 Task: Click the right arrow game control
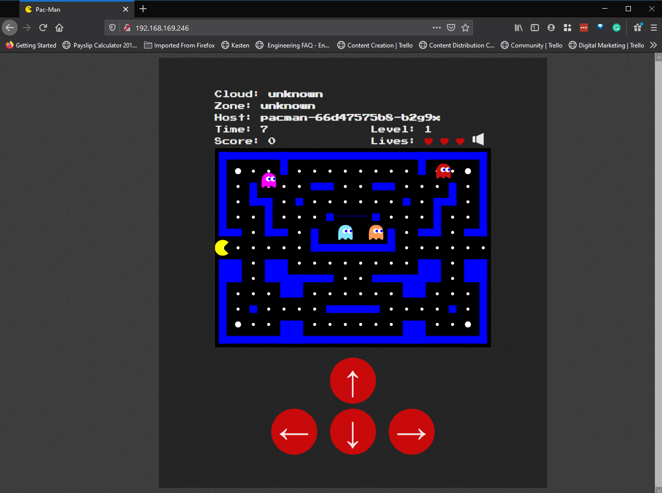click(412, 432)
